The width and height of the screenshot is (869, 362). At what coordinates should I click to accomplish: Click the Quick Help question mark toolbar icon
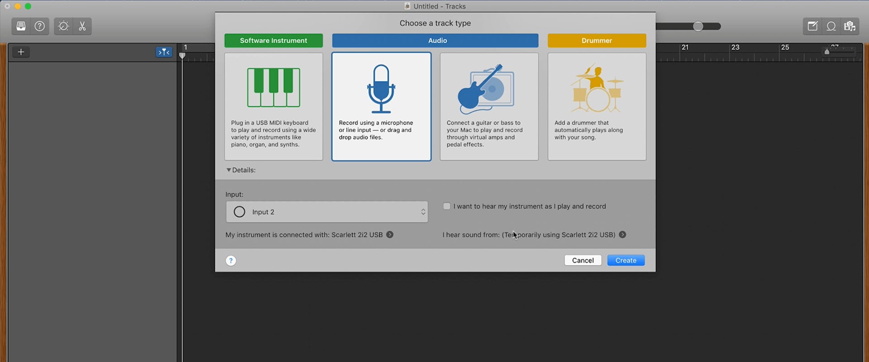40,26
